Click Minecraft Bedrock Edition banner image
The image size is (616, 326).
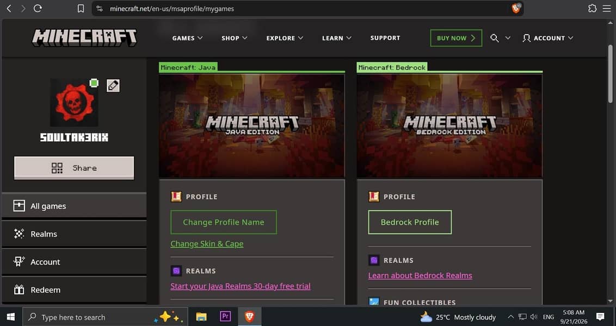pyautogui.click(x=449, y=126)
